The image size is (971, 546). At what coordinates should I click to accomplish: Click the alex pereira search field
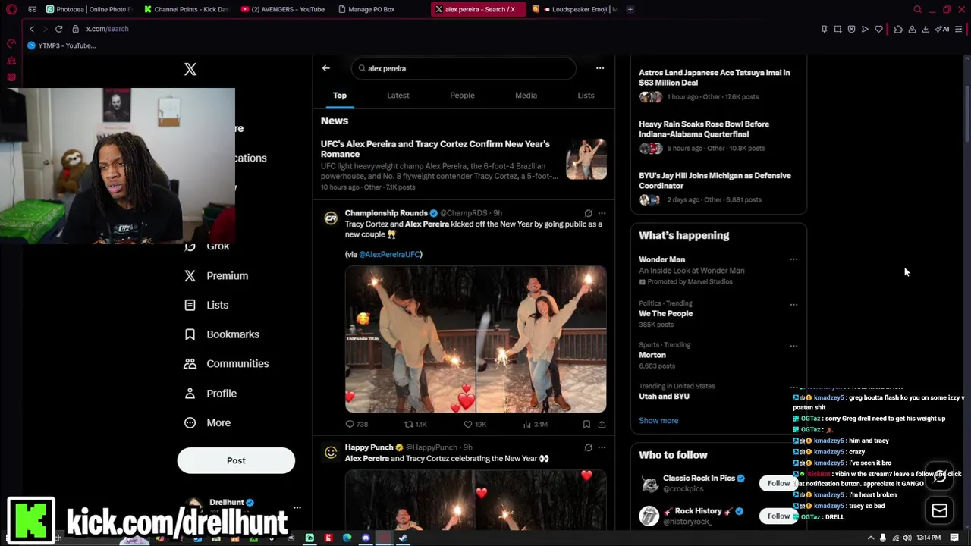coord(463,68)
